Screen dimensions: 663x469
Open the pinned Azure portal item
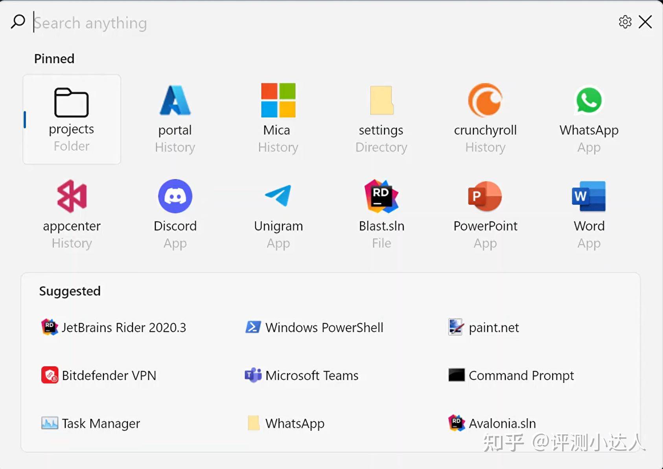(x=175, y=119)
